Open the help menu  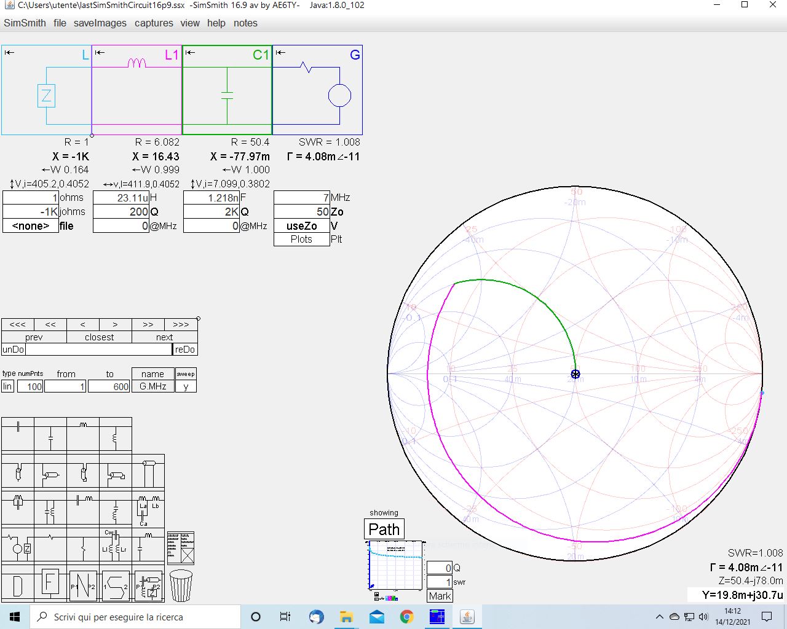pos(216,23)
